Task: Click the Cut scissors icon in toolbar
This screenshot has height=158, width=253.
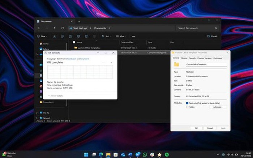Action: [54, 36]
